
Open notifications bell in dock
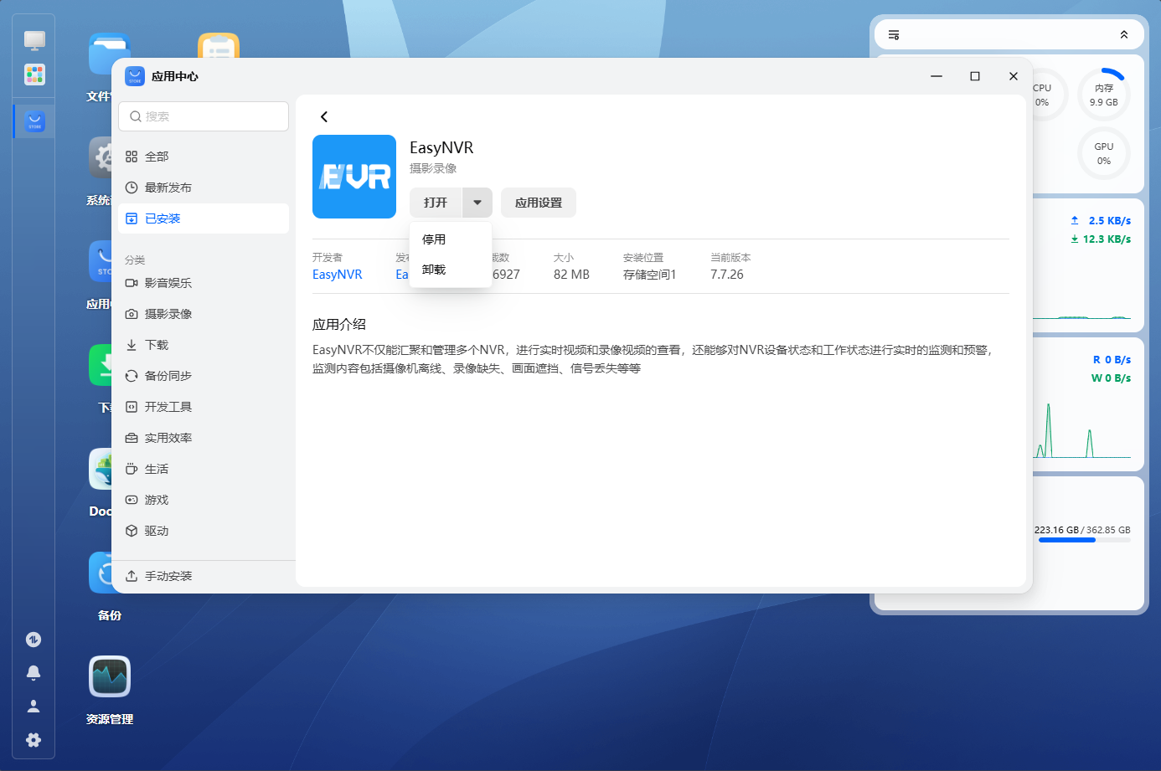coord(34,673)
